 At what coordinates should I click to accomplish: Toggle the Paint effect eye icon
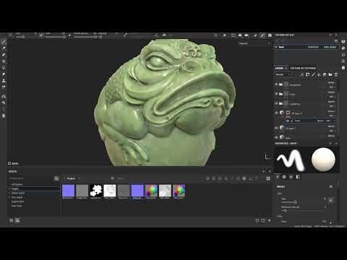click(x=288, y=121)
